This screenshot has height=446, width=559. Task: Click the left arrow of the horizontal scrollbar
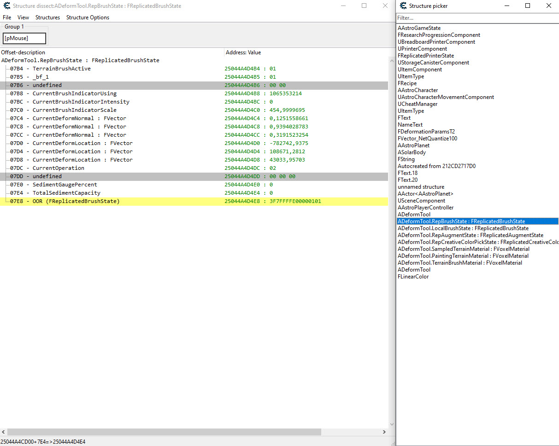3,432
